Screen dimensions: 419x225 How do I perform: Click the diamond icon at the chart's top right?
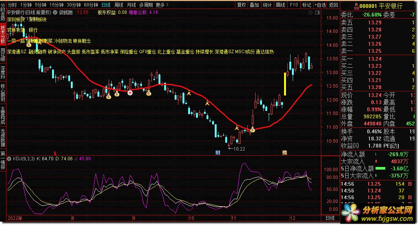(310, 12)
